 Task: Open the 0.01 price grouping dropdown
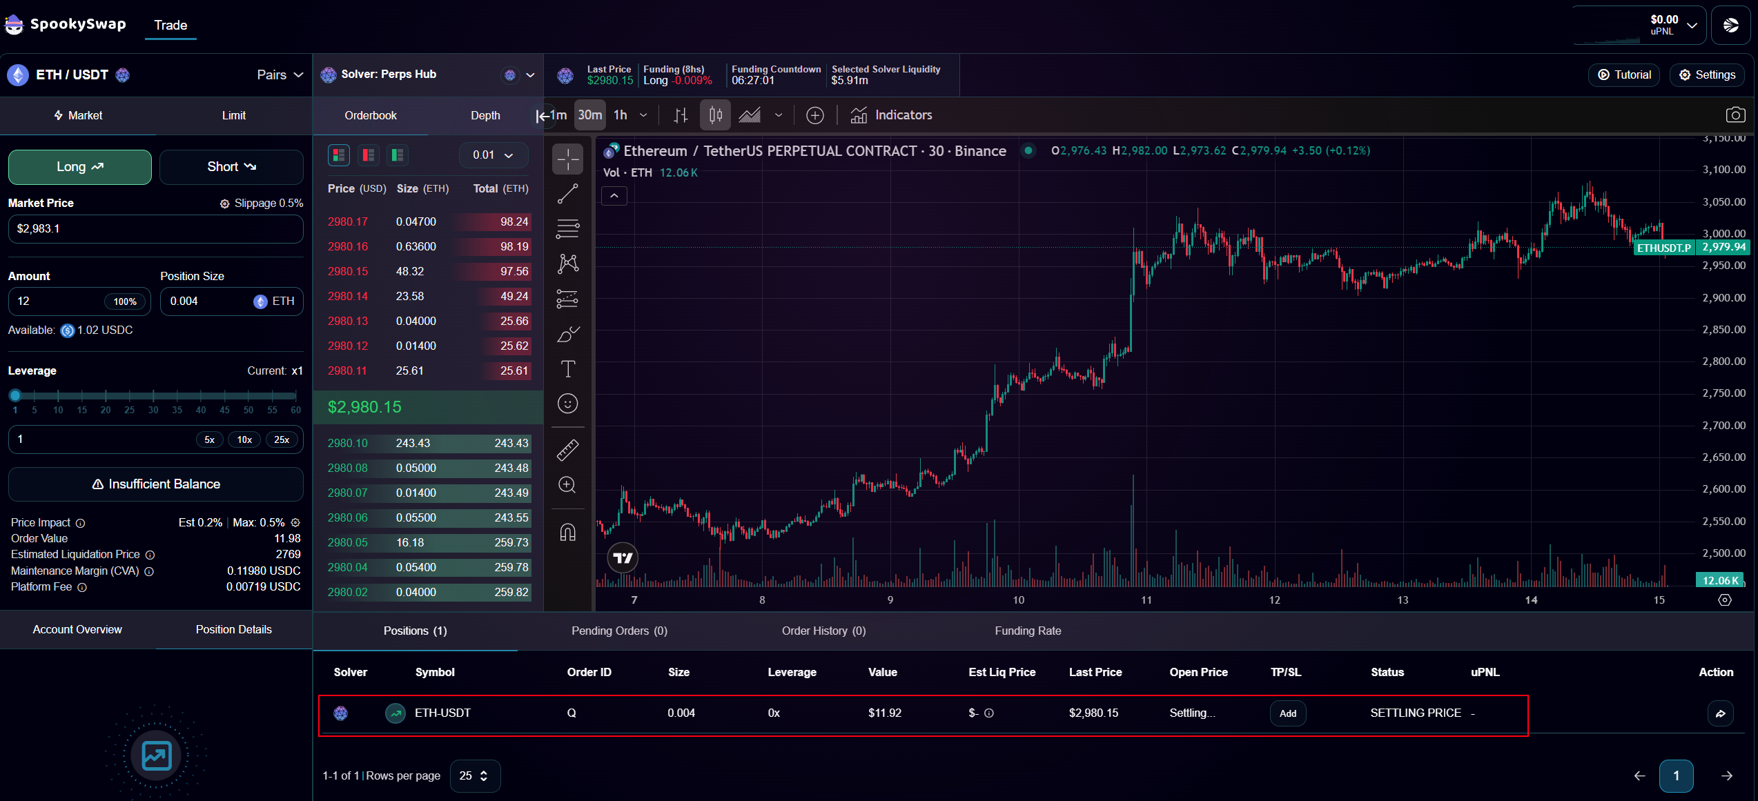[493, 155]
